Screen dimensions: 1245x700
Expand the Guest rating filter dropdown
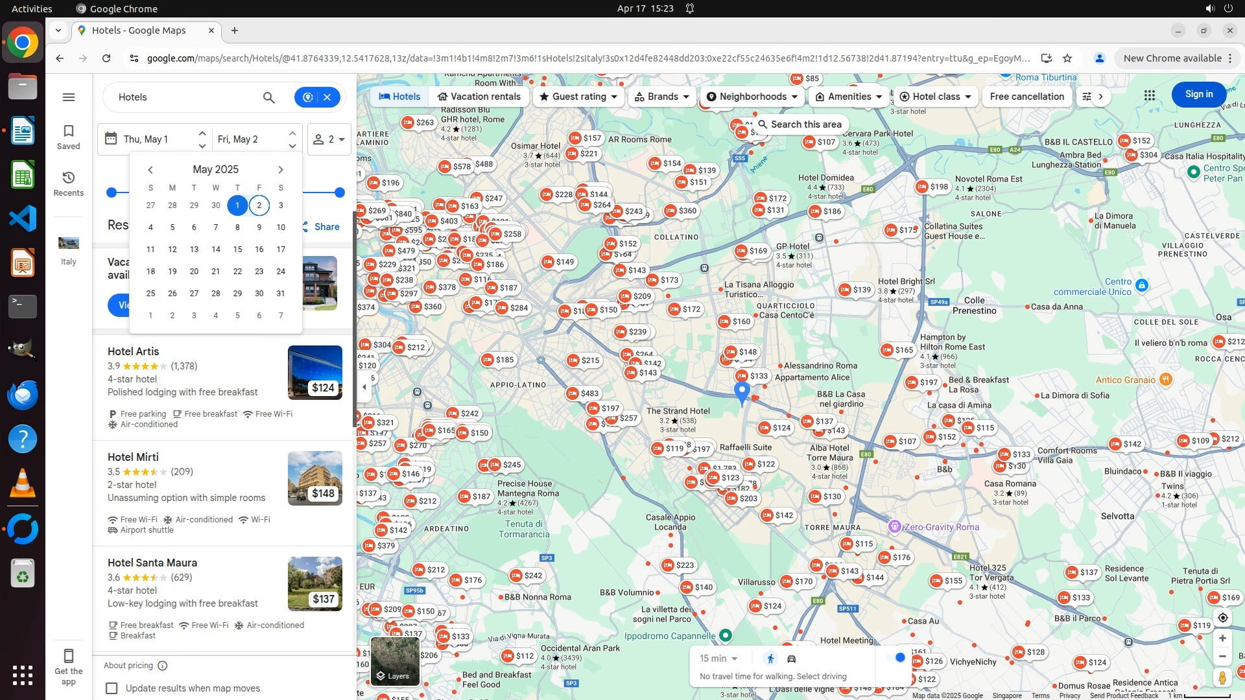point(579,97)
